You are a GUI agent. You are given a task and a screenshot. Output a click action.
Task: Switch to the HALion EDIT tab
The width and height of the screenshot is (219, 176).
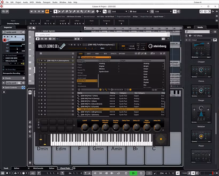point(89,54)
